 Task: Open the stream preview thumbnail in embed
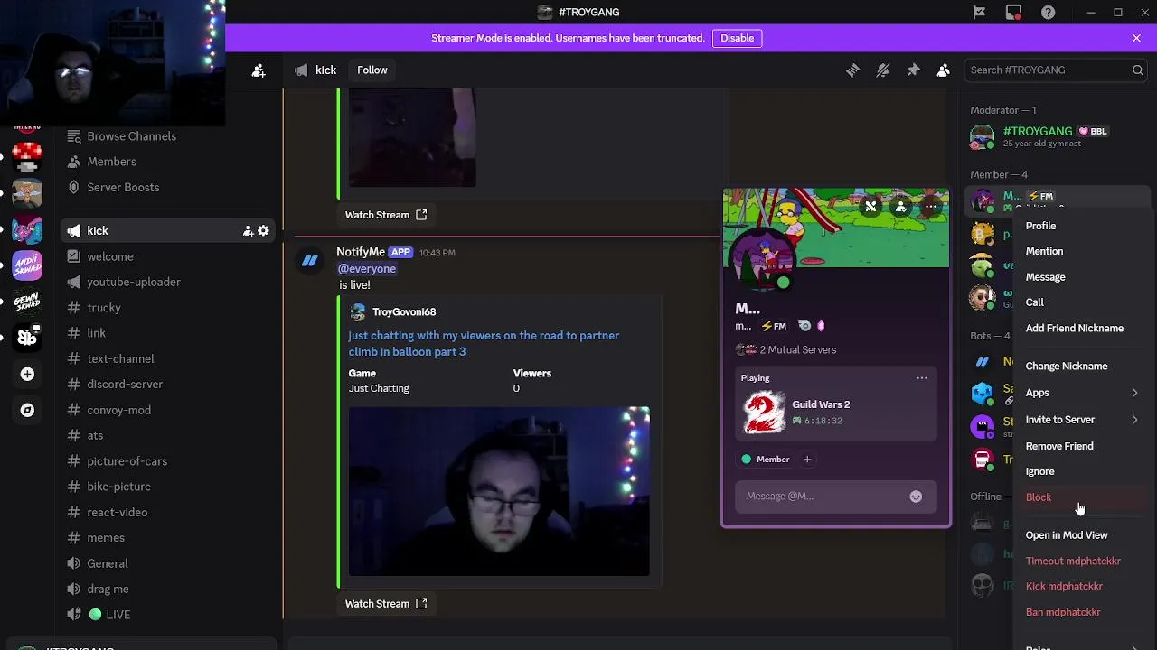coord(499,491)
